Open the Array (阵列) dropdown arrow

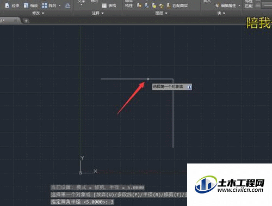coord(59,5)
